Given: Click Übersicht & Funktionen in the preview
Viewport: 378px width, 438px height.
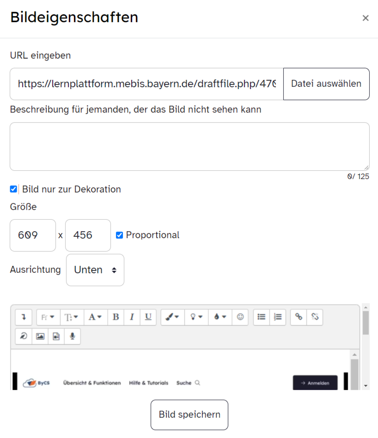Looking at the screenshot, I should 92,383.
